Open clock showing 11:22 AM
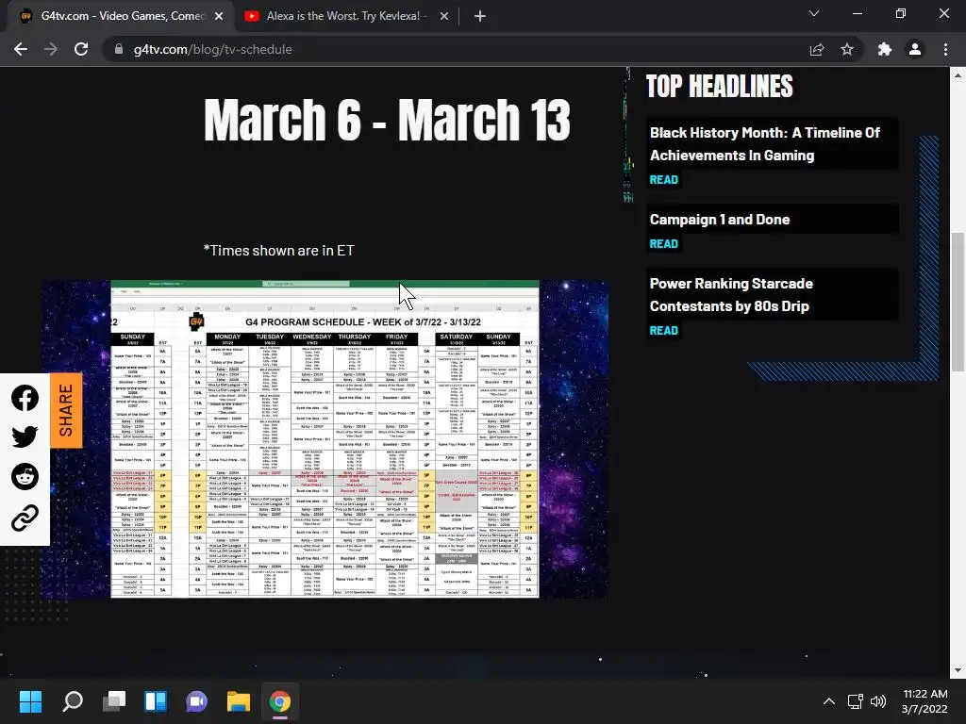Viewport: 966px width, 724px height. coord(924,701)
